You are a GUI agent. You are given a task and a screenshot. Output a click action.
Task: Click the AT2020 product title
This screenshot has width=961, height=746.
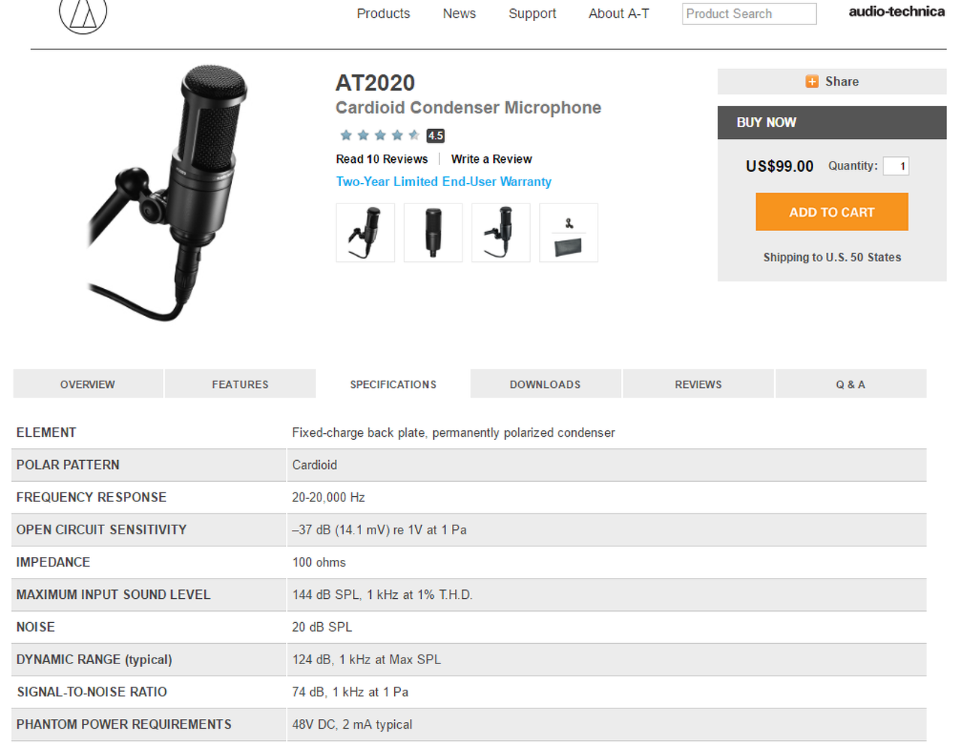375,83
